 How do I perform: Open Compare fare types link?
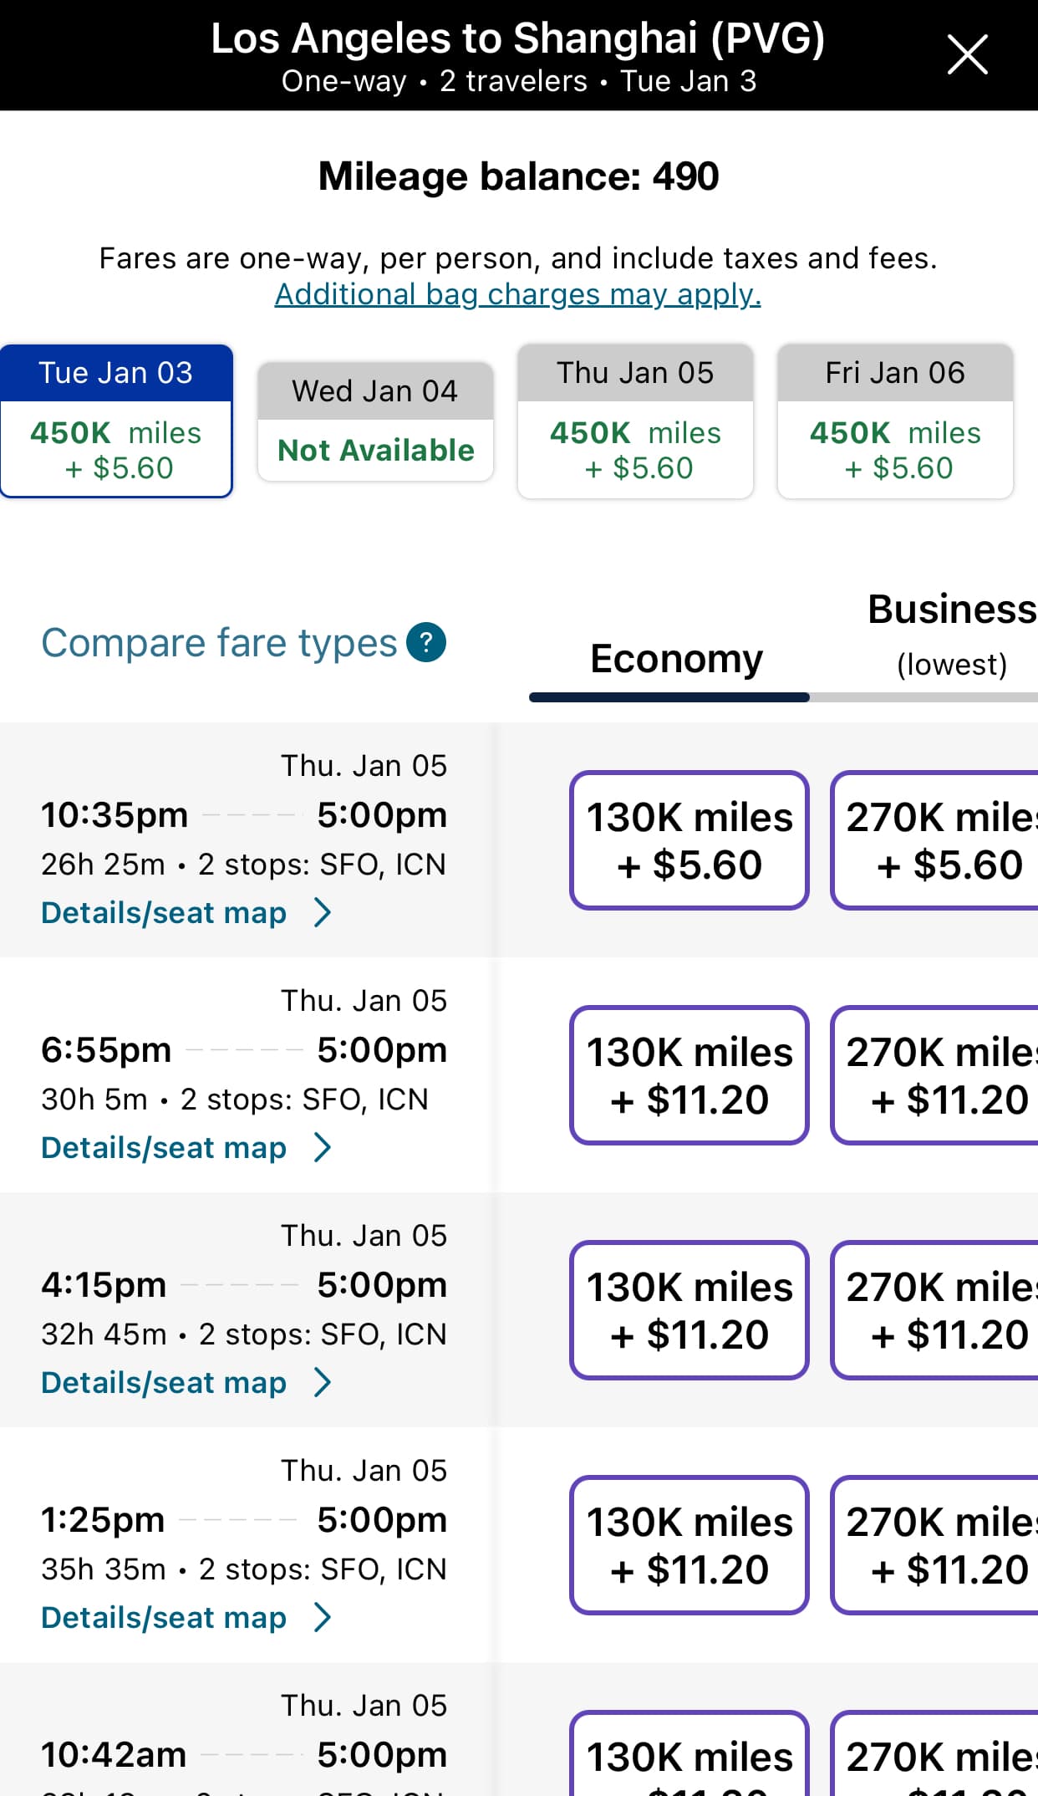tap(219, 643)
